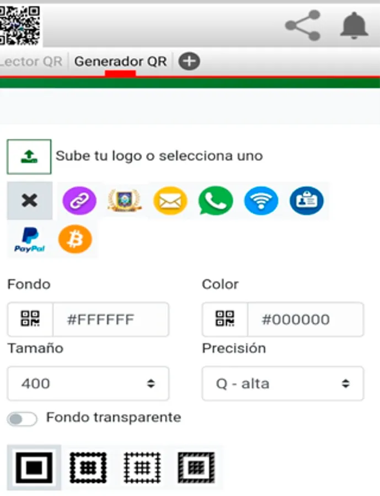Open the Generador QR tab
This screenshot has width=380, height=496.
[x=120, y=62]
